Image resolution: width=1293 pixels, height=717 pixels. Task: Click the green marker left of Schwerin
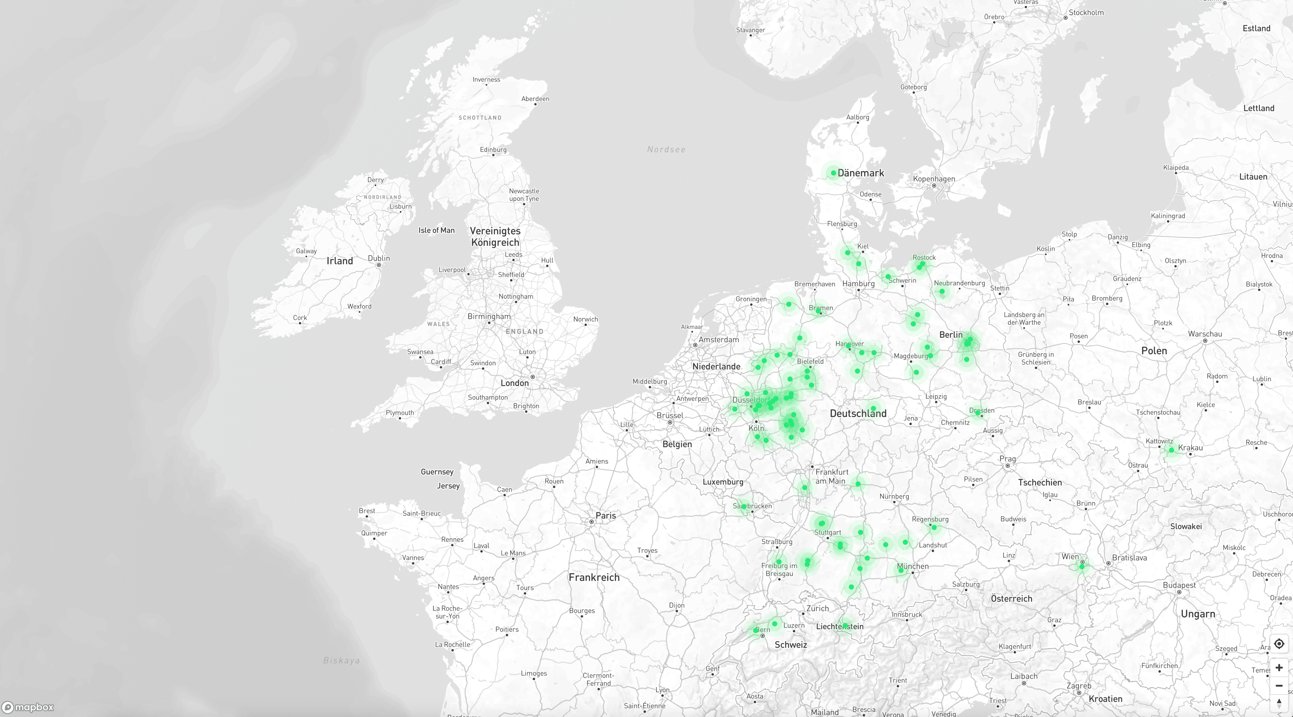888,276
